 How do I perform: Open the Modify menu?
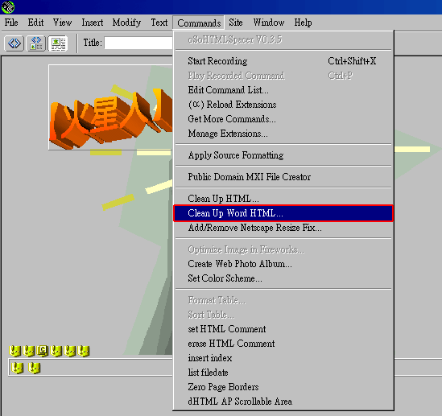tap(126, 23)
